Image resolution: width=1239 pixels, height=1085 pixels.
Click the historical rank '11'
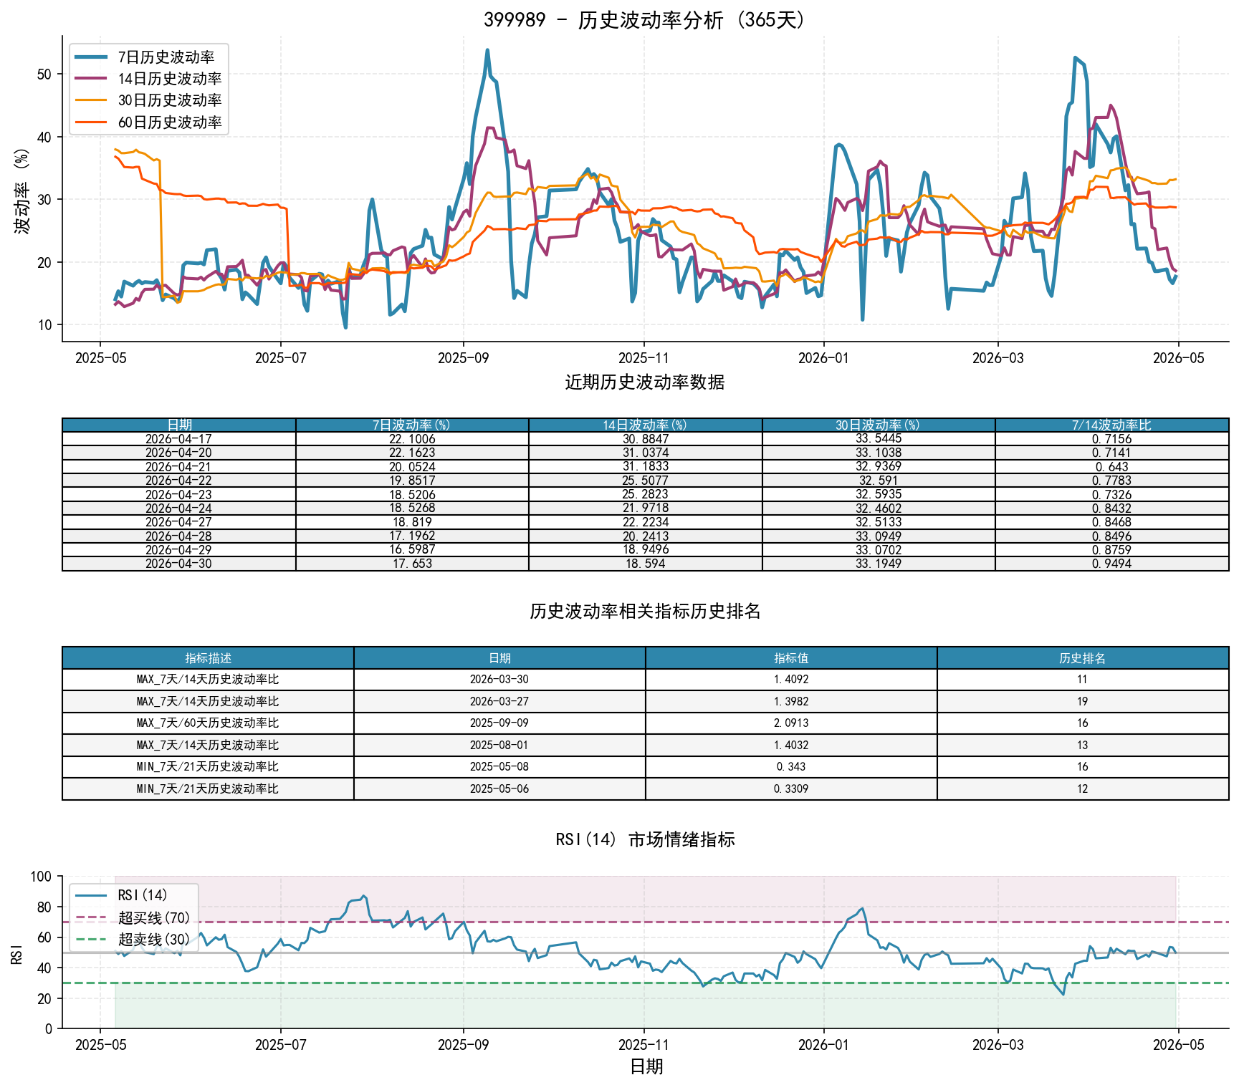(x=1083, y=680)
